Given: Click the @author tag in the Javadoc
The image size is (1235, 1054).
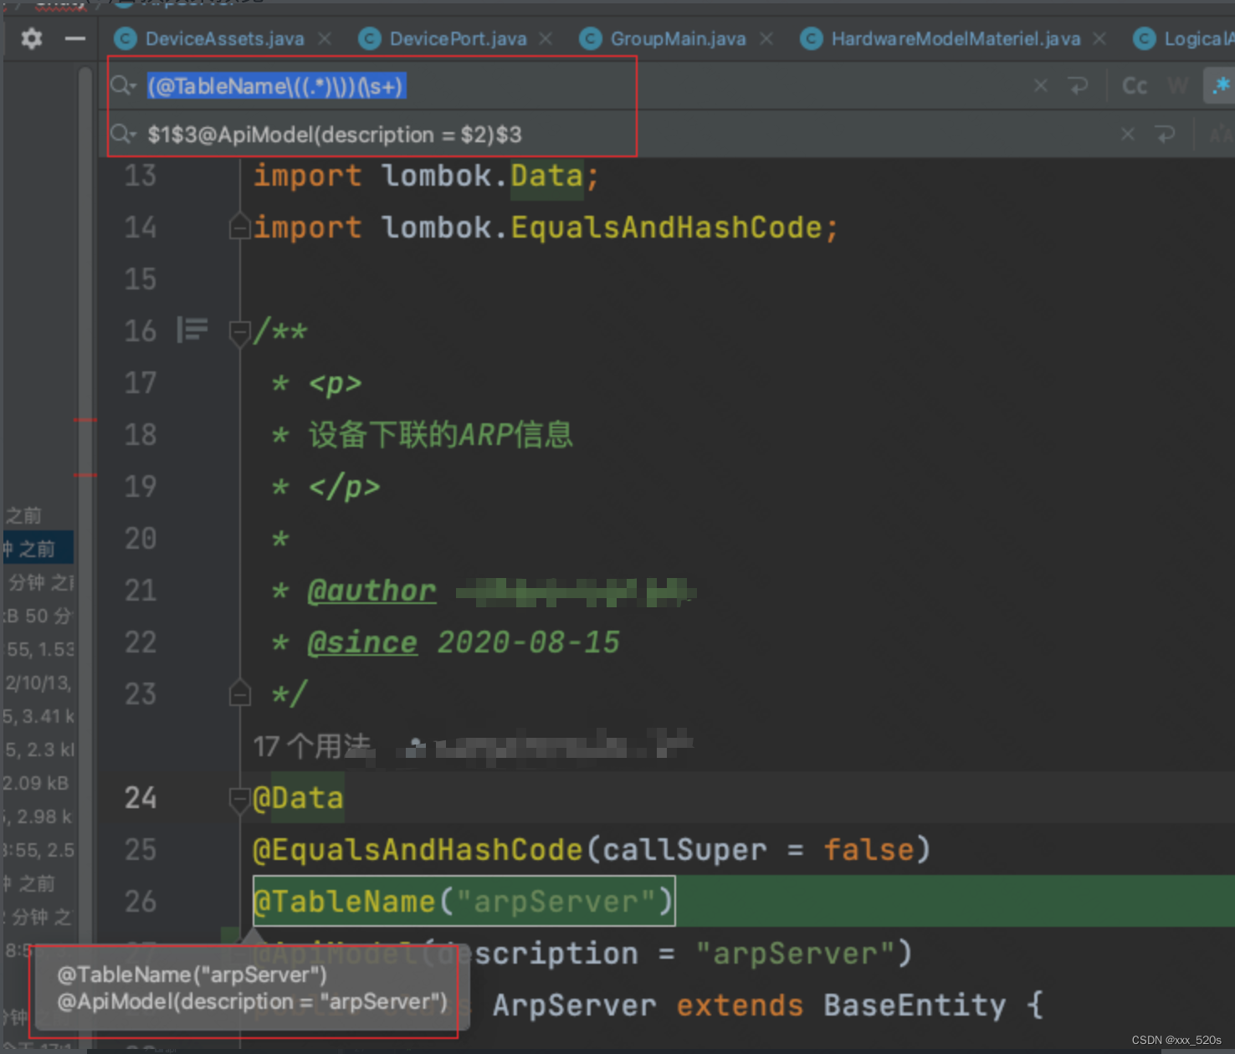Looking at the screenshot, I should click(x=372, y=591).
